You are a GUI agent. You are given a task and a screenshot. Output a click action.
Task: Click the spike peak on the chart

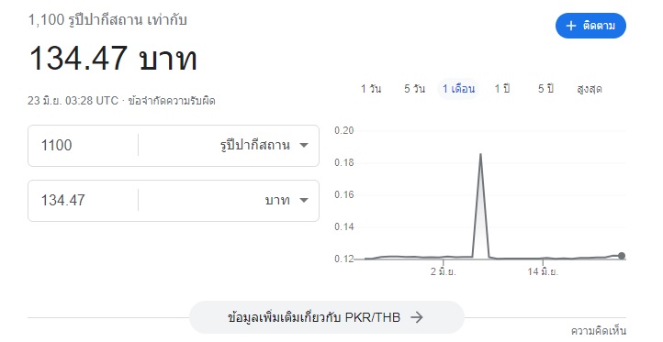click(x=480, y=155)
